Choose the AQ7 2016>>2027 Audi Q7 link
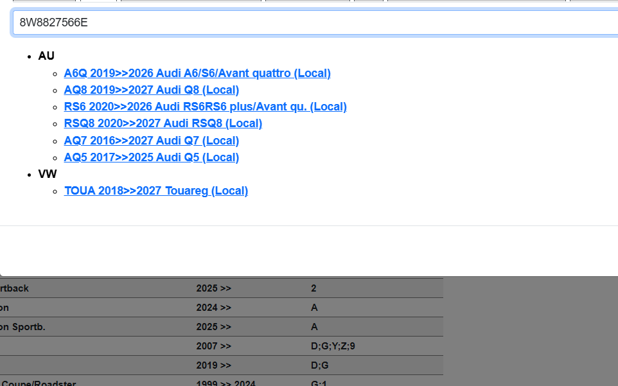This screenshot has height=386, width=618. [x=152, y=141]
